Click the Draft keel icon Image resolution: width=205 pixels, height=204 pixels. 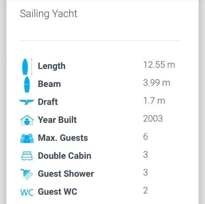27,102
